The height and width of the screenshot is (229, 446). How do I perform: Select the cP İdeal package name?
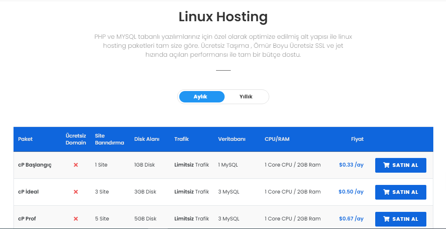[x=28, y=192]
